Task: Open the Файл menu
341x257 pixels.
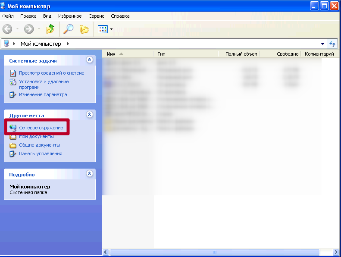Action: pyautogui.click(x=8, y=16)
